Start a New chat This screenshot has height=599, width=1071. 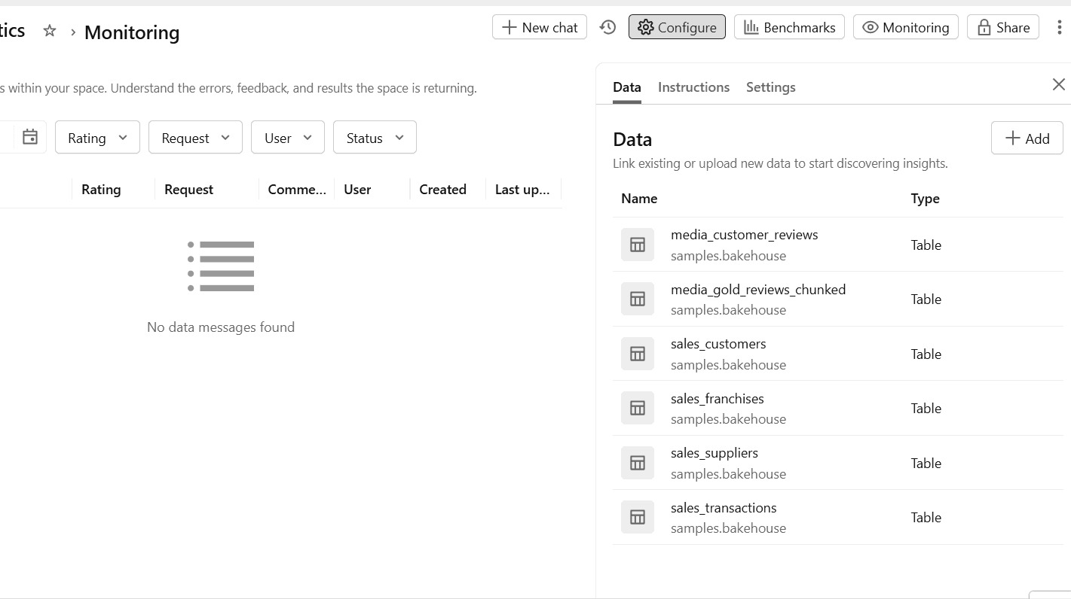click(x=539, y=27)
